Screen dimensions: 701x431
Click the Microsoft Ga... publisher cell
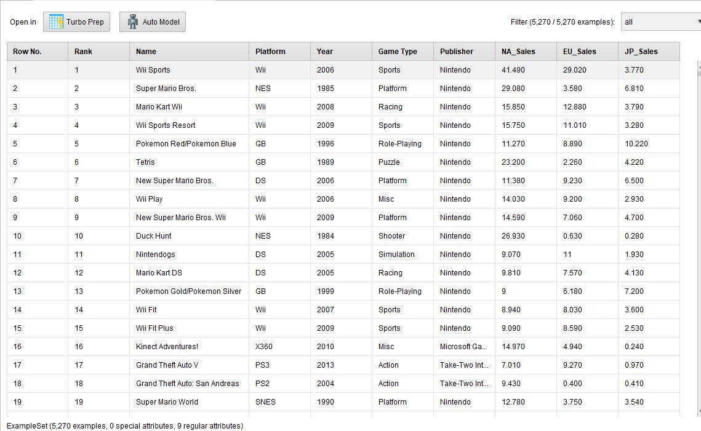tap(465, 347)
